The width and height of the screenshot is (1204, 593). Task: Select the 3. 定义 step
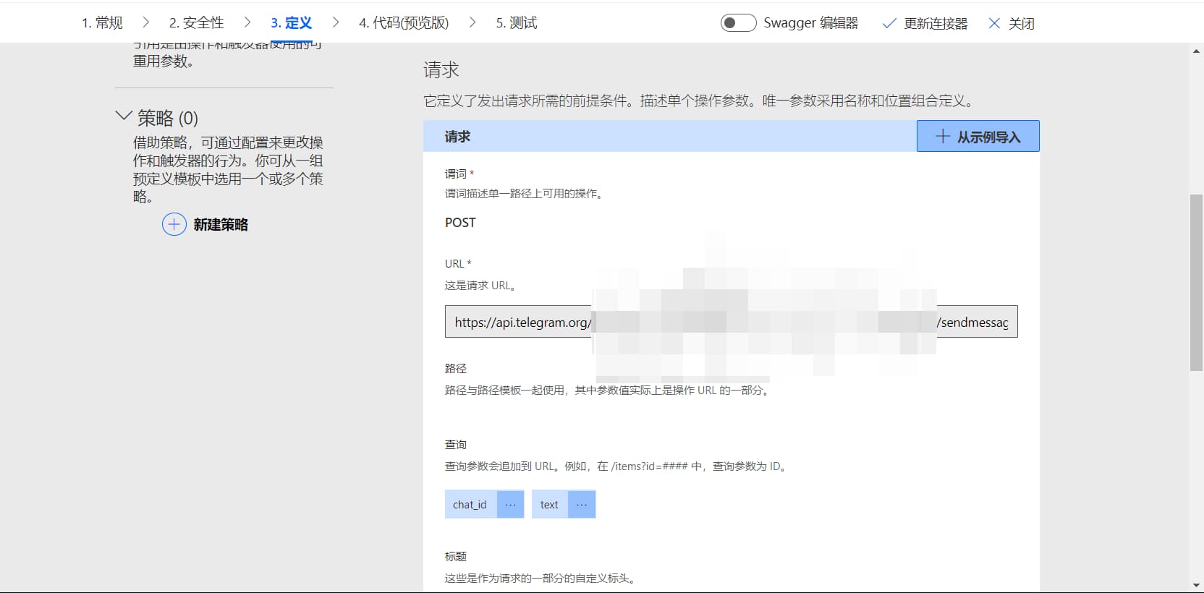point(292,23)
